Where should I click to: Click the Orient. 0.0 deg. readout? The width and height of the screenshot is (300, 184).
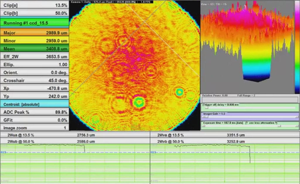coord(35,73)
